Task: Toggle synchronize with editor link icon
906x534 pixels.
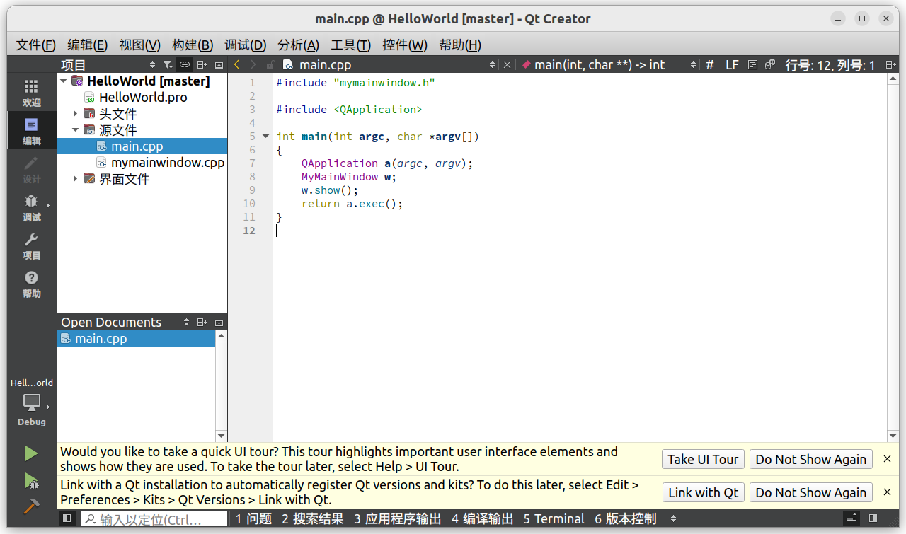Action: (x=184, y=64)
